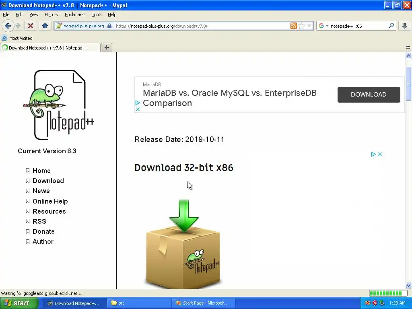The height and width of the screenshot is (309, 412).
Task: Open the Edit menu
Action: click(x=19, y=14)
